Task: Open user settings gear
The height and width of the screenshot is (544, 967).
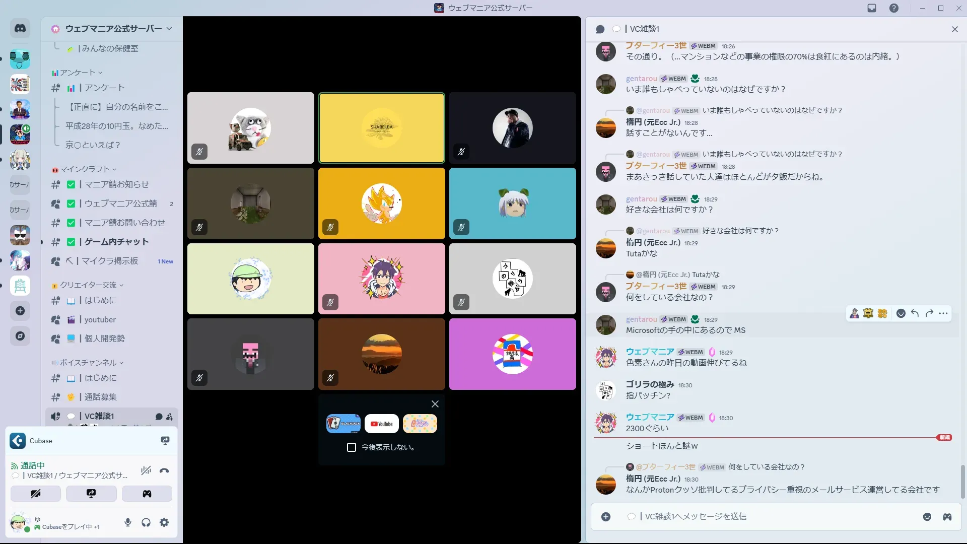Action: tap(164, 523)
